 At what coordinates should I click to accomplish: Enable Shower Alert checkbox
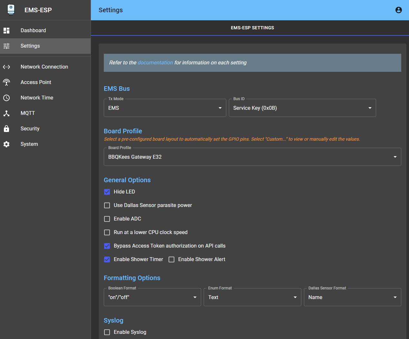tap(171, 259)
